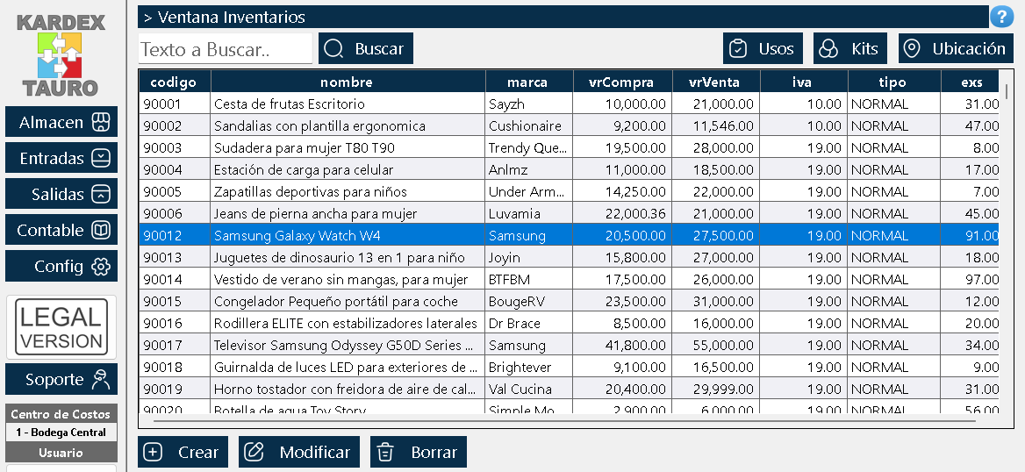Select row Sudadera para mujer T80 T90
Viewport: 1025px width, 472px height.
[569, 147]
